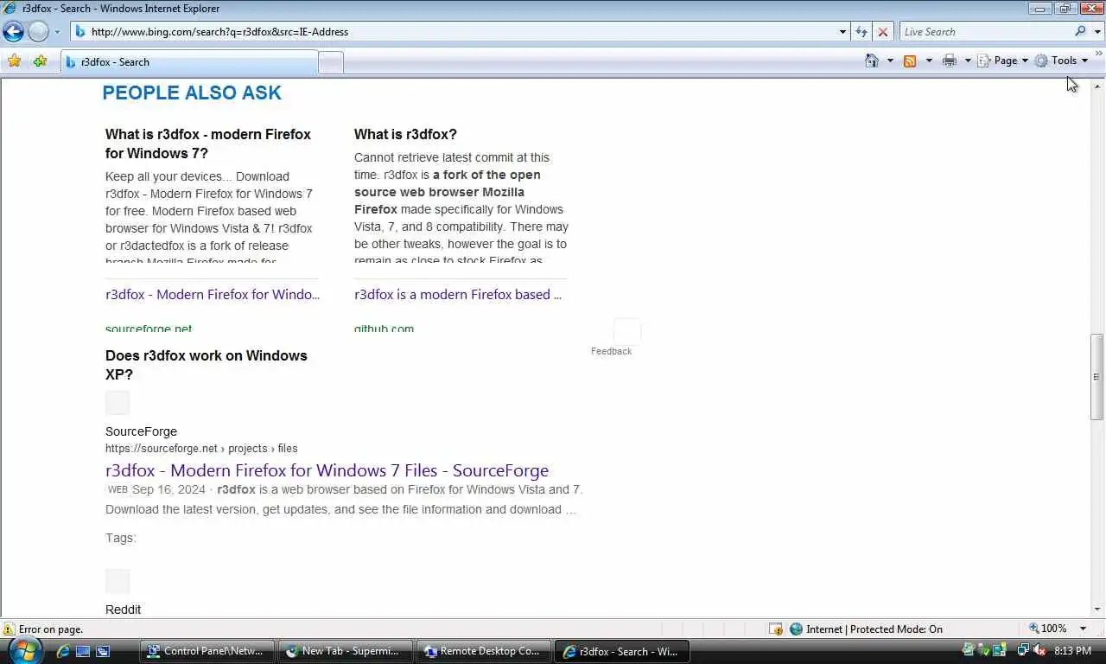Click the orange RSS Feeds icon

910,61
